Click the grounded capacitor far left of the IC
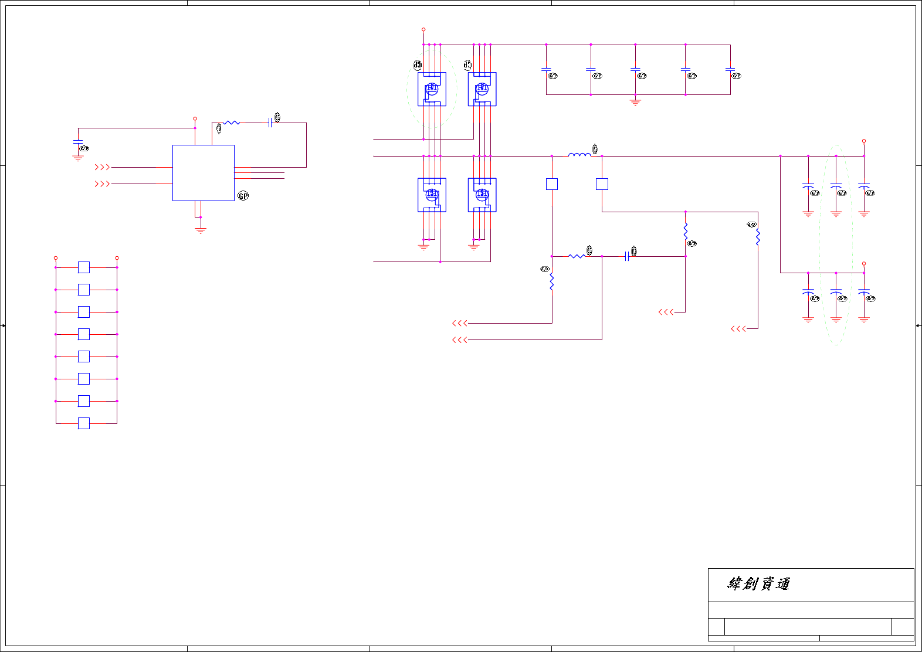The height and width of the screenshot is (652, 922). tap(78, 142)
